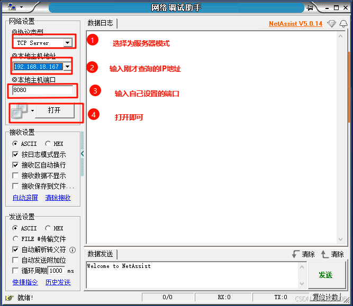Image resolution: width=353 pixels, height=306 pixels.
Task: Select the 192.168.18.167 address field
Action: pos(38,67)
